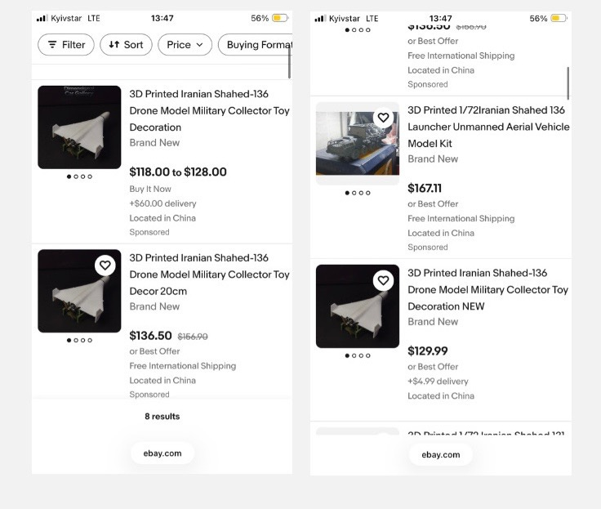Open the Decor 20cm listing title

(209, 275)
